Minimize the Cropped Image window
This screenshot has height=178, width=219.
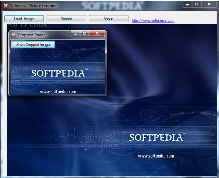[x=75, y=34]
